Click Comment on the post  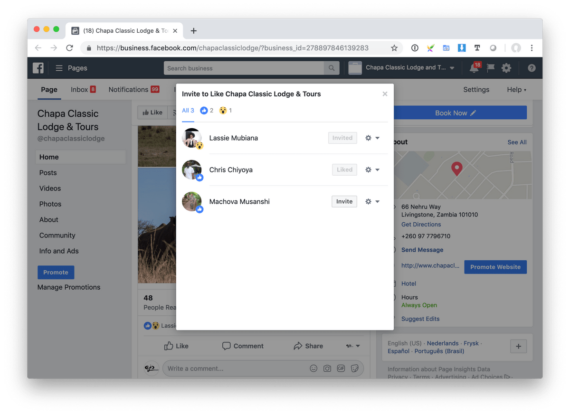[242, 346]
